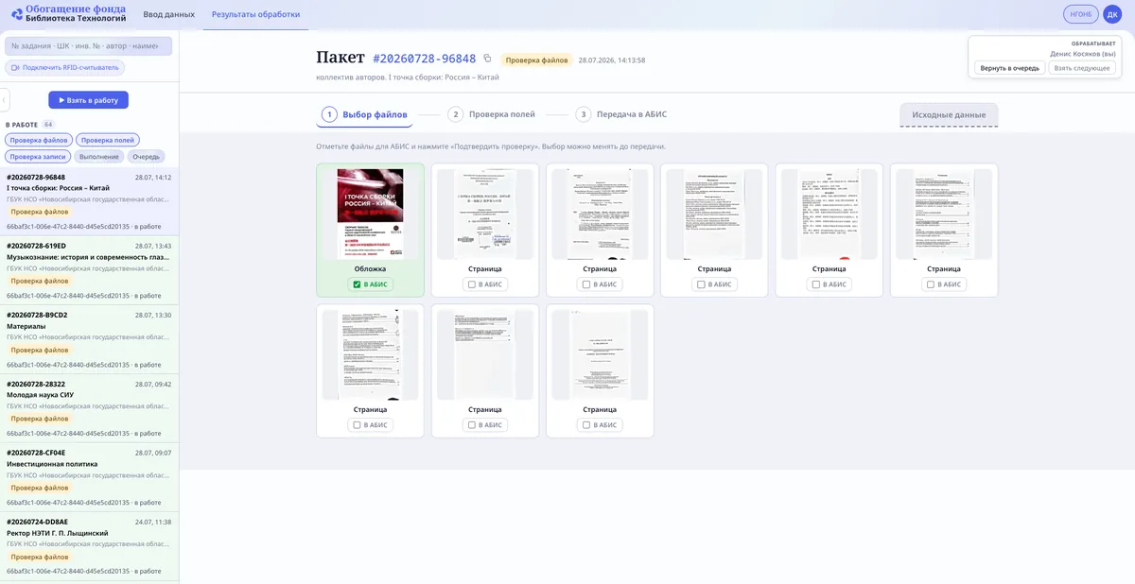
Task: Open the first Страница thumbnail in bottom row
Action: point(370,354)
